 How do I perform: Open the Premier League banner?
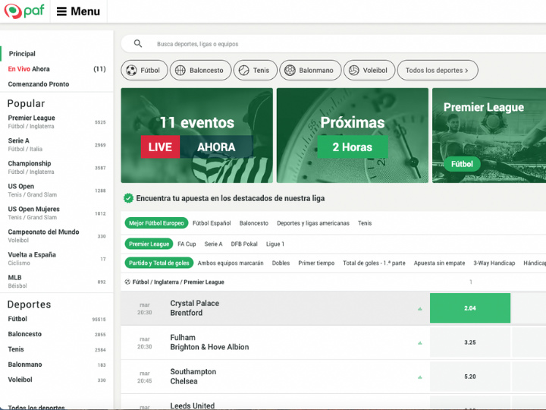pos(489,135)
